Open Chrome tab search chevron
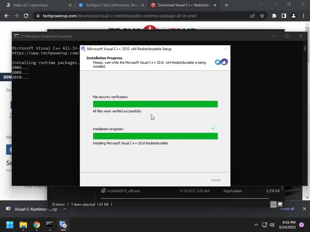310x232 pixels. pyautogui.click(x=261, y=4)
